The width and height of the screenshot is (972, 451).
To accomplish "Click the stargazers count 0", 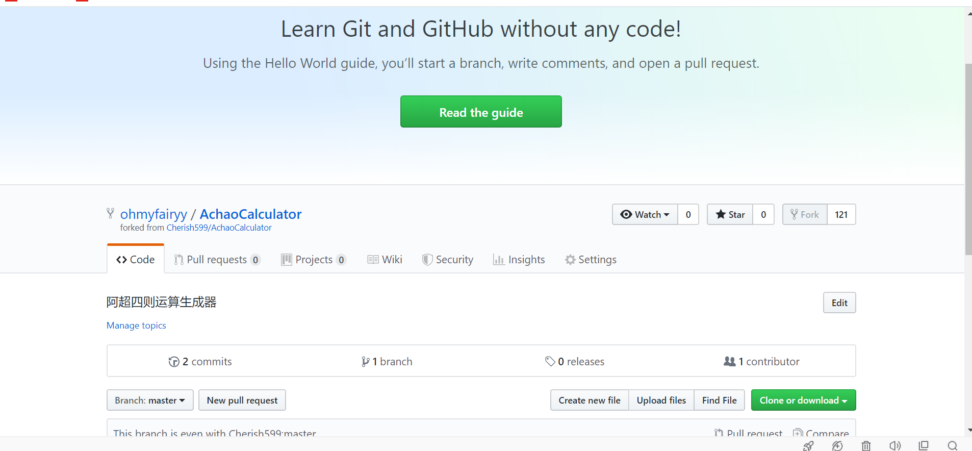I will tap(763, 214).
